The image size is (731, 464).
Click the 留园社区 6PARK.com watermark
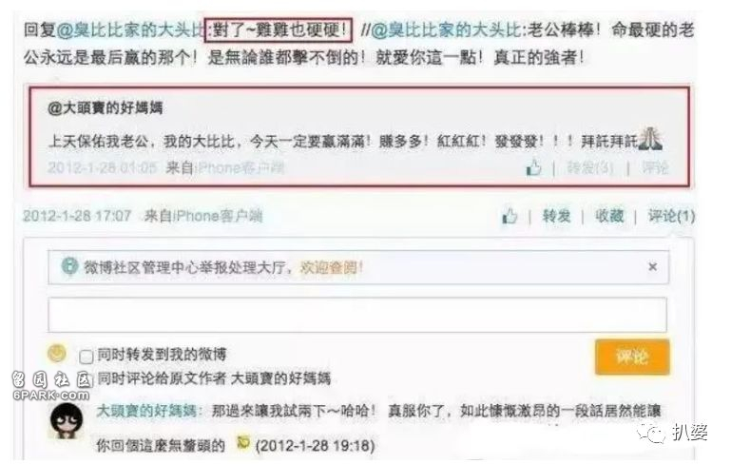point(51,387)
